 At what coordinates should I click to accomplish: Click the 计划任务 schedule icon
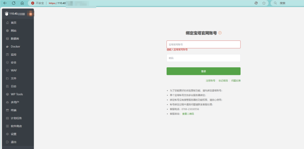tap(7, 118)
